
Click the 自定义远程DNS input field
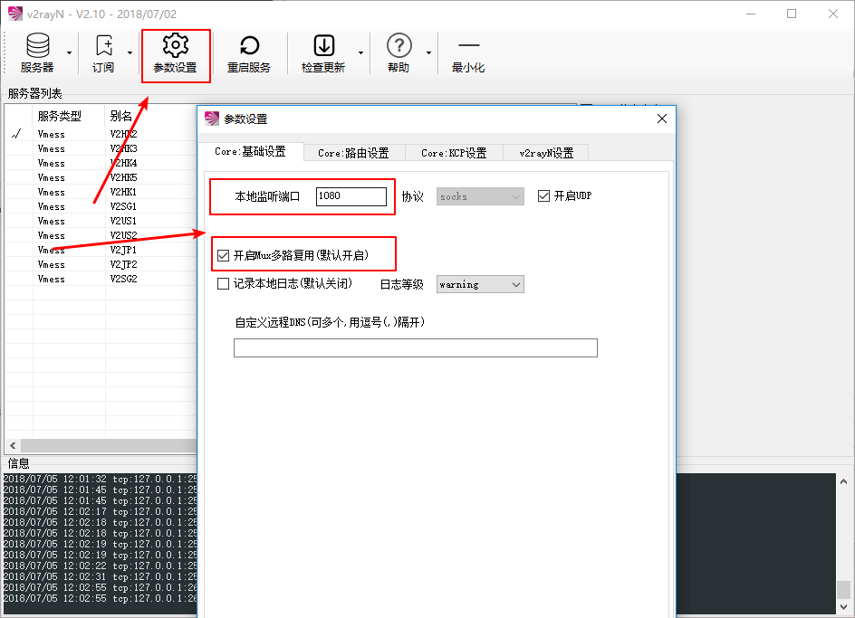point(416,347)
